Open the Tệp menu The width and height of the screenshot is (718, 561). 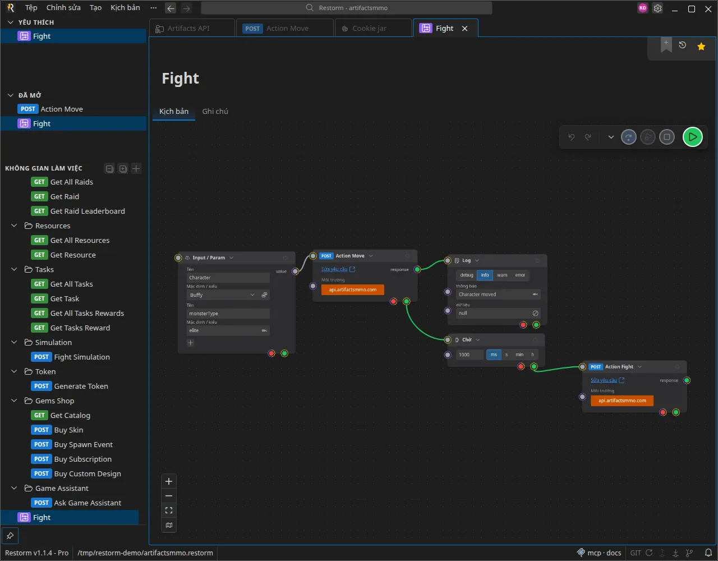point(31,8)
